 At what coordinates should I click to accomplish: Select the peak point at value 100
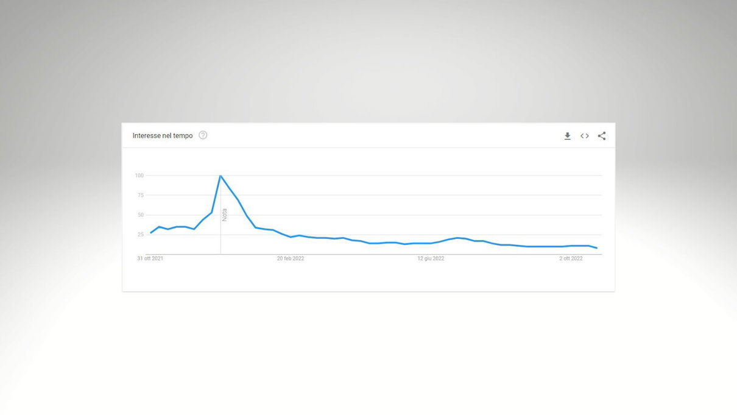pos(220,176)
